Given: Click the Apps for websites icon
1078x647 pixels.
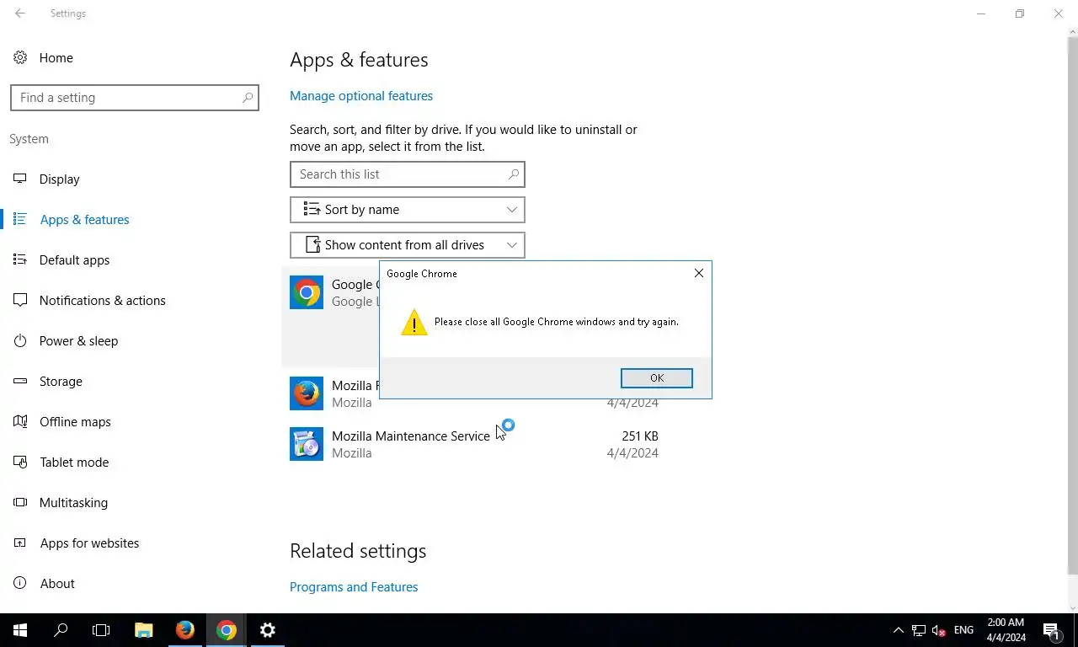Looking at the screenshot, I should [20, 543].
